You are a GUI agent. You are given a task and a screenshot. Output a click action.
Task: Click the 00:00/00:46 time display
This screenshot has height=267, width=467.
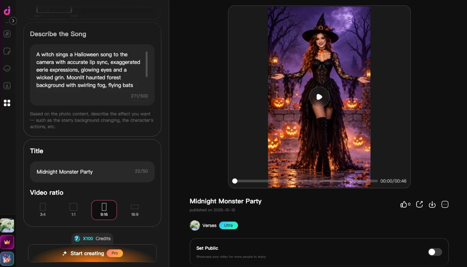(393, 181)
